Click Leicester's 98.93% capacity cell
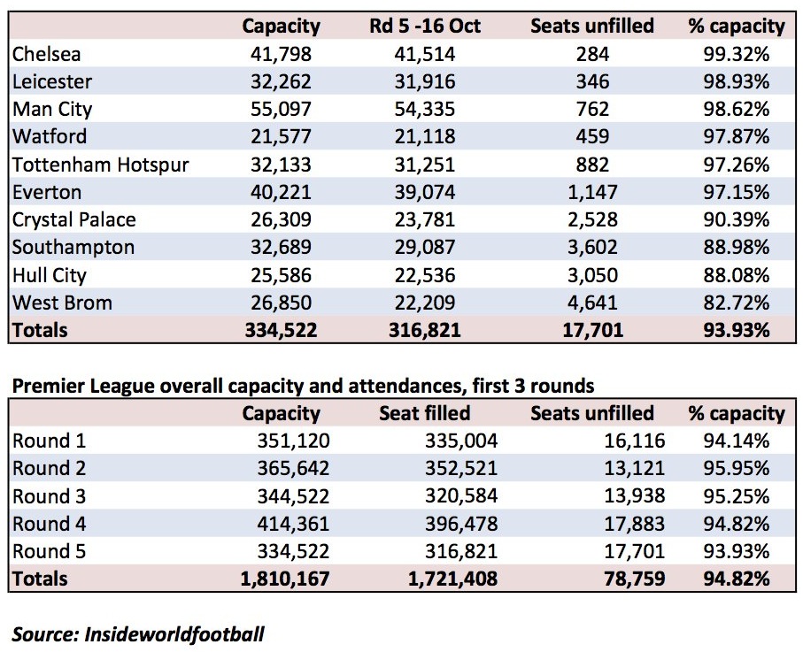 click(x=736, y=82)
